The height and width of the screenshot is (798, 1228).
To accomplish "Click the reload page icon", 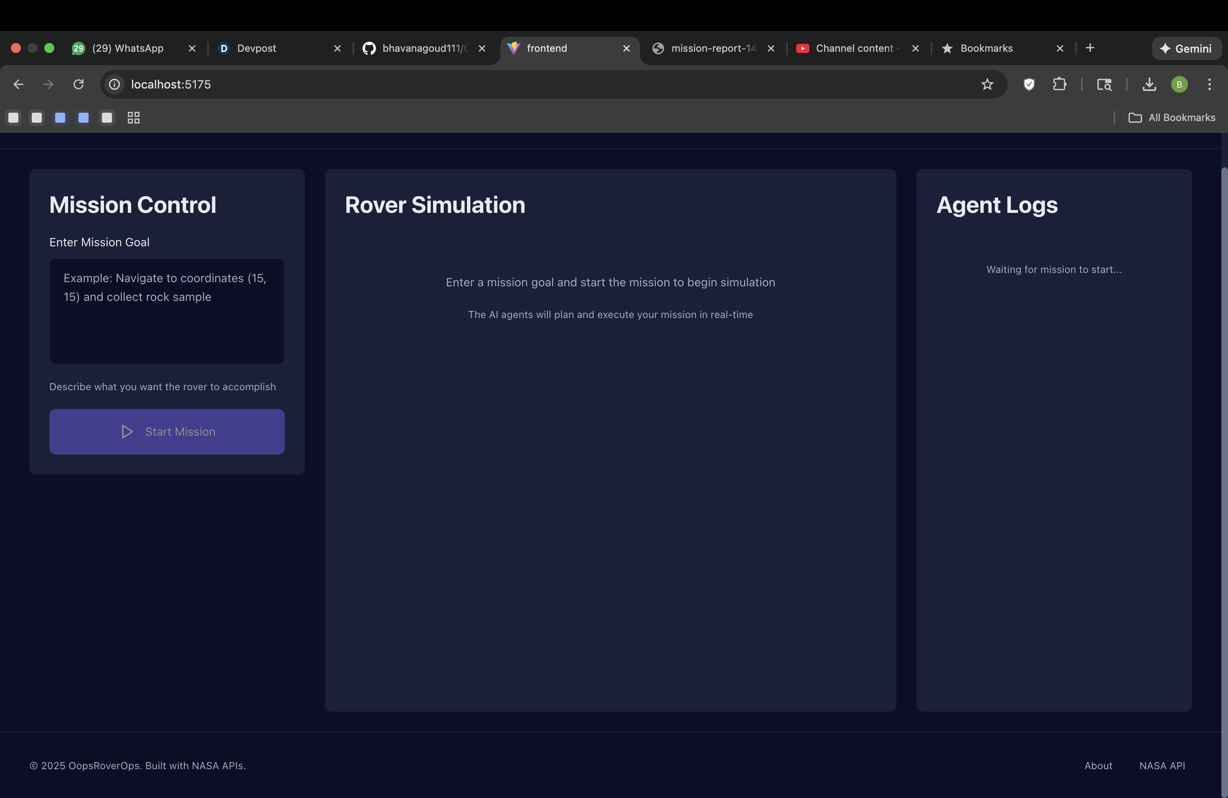I will pos(79,84).
